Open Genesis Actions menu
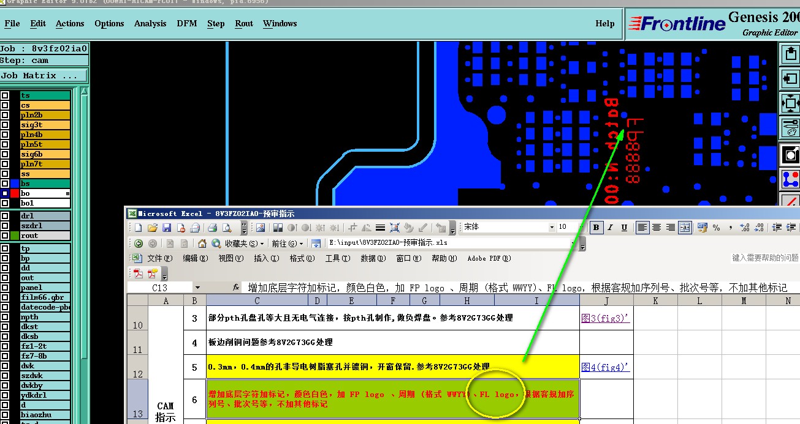The width and height of the screenshot is (800, 424). click(x=70, y=23)
